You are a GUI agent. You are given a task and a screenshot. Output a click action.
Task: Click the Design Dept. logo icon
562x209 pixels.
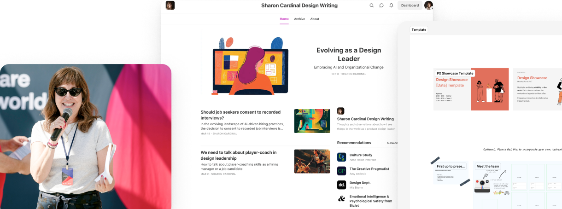pyautogui.click(x=341, y=185)
